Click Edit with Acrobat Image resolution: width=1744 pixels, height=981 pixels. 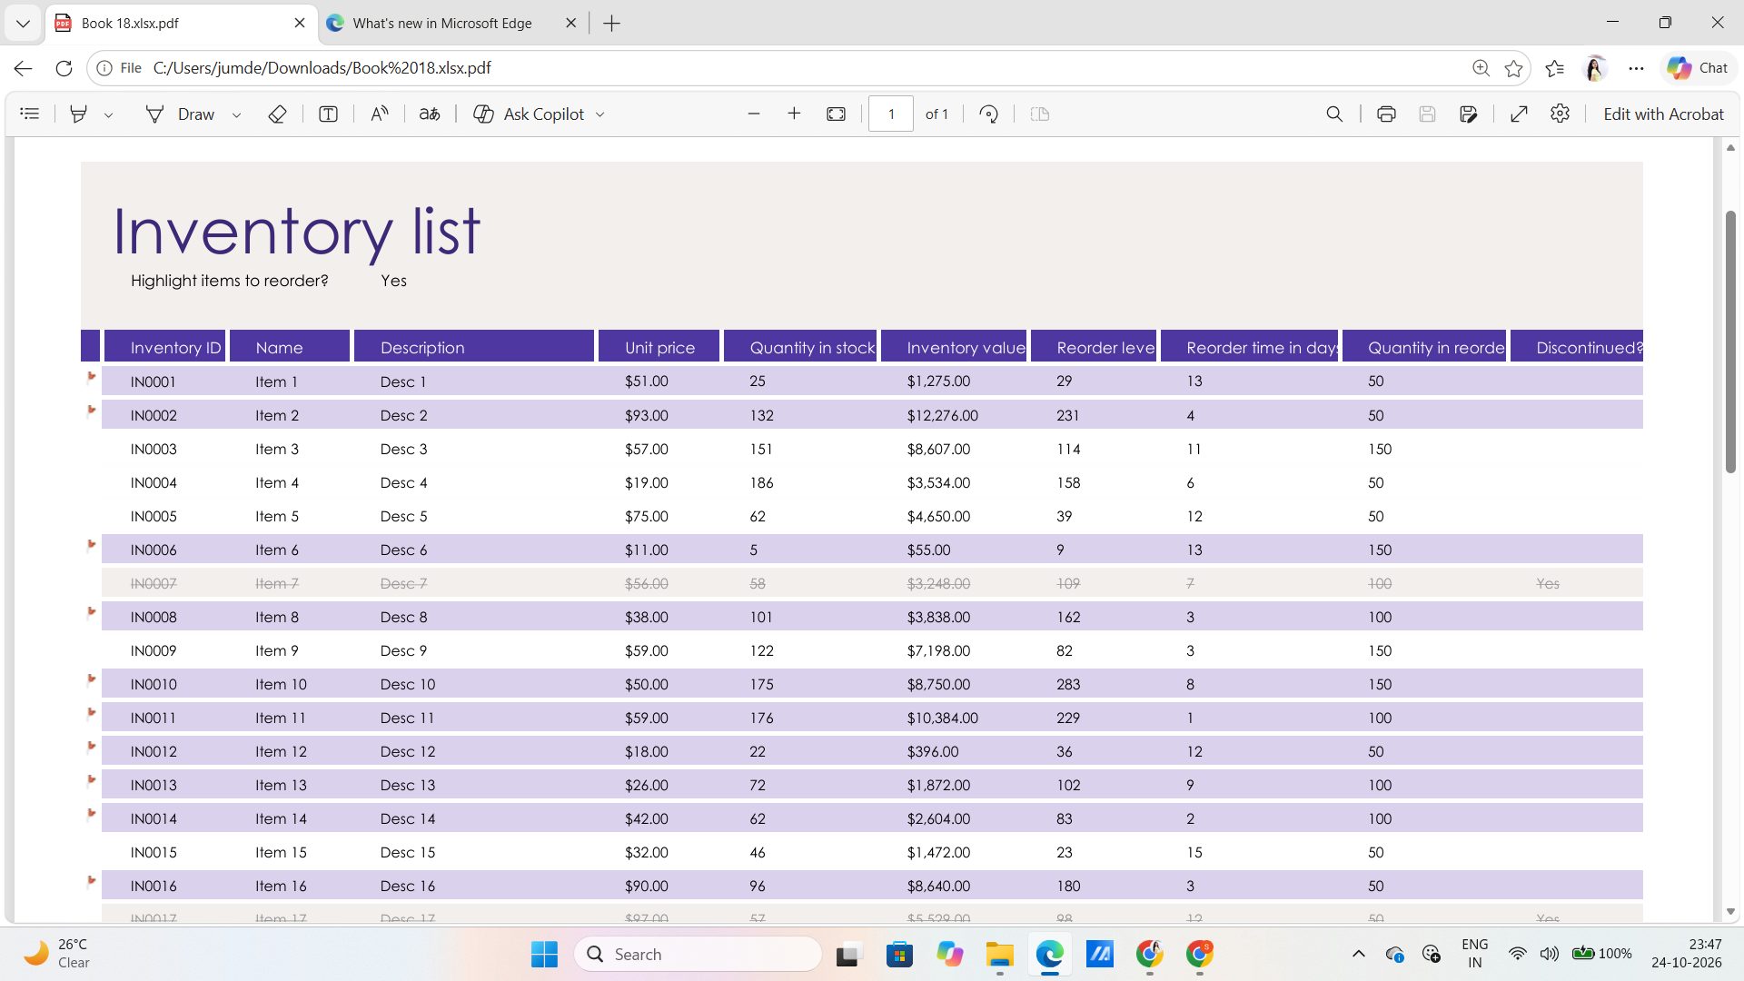click(1663, 114)
